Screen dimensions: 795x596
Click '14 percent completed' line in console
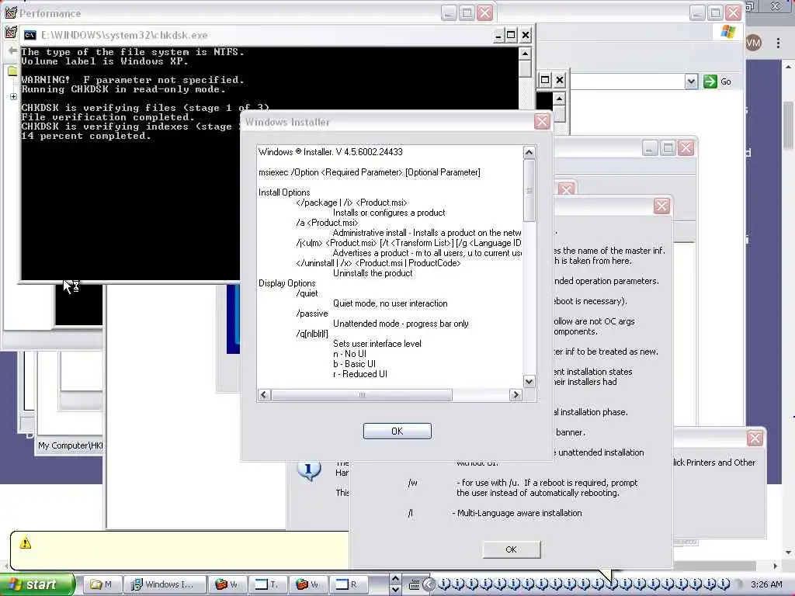86,136
